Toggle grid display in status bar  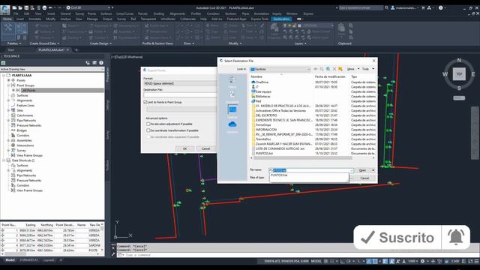point(326,261)
